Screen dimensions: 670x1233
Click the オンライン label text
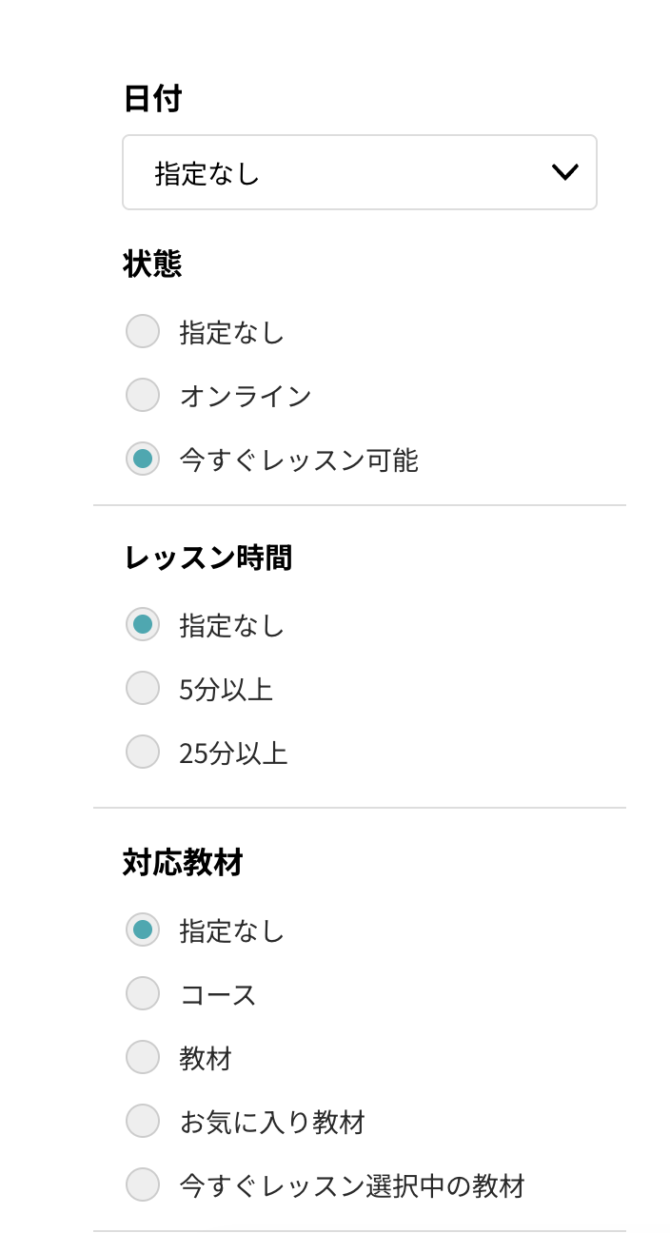click(x=246, y=396)
